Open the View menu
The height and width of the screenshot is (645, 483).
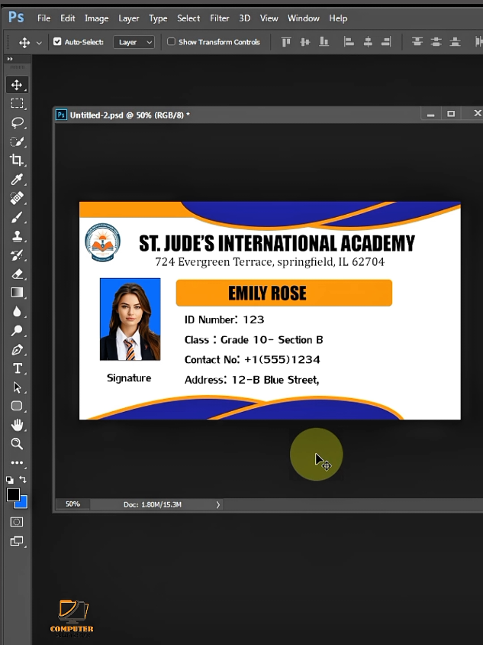[269, 18]
